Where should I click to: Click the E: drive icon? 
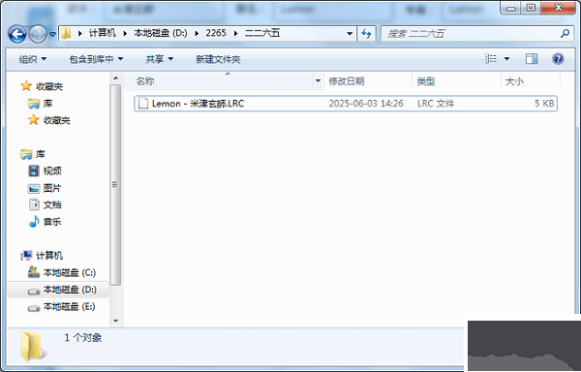[x=34, y=308]
